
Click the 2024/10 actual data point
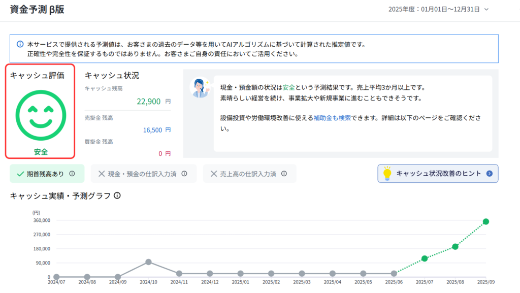pos(148,262)
